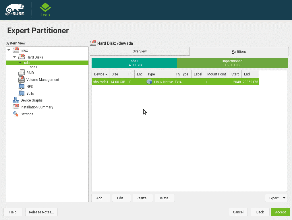Select the RAID tree entry label
This screenshot has width=292, height=220.
coord(30,73)
